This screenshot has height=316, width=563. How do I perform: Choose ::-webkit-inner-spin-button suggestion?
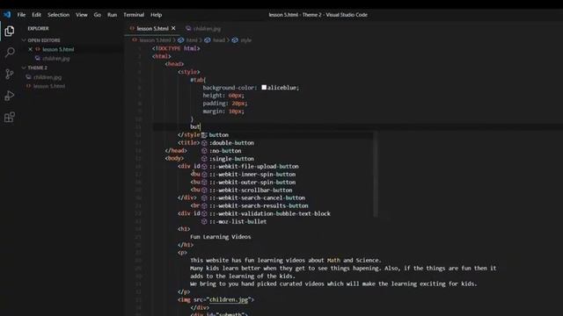(288, 175)
